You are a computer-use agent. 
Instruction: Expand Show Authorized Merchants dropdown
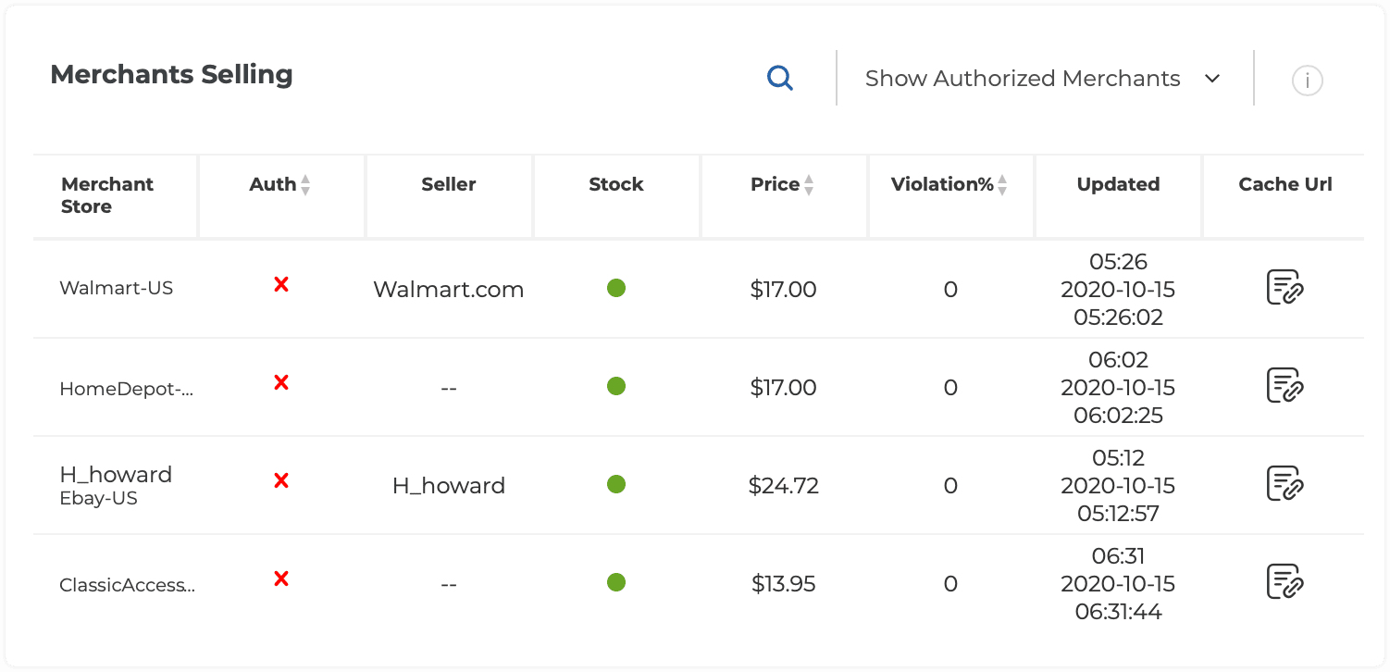[1043, 79]
